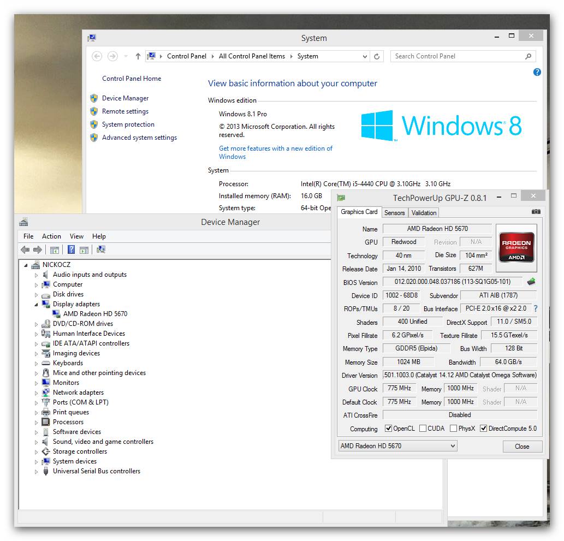The height and width of the screenshot is (541, 564).
Task: Click All Control Panel Items breadcrumb
Action: [252, 56]
